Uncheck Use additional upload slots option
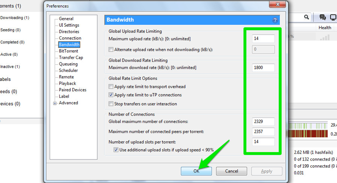 coord(116,150)
